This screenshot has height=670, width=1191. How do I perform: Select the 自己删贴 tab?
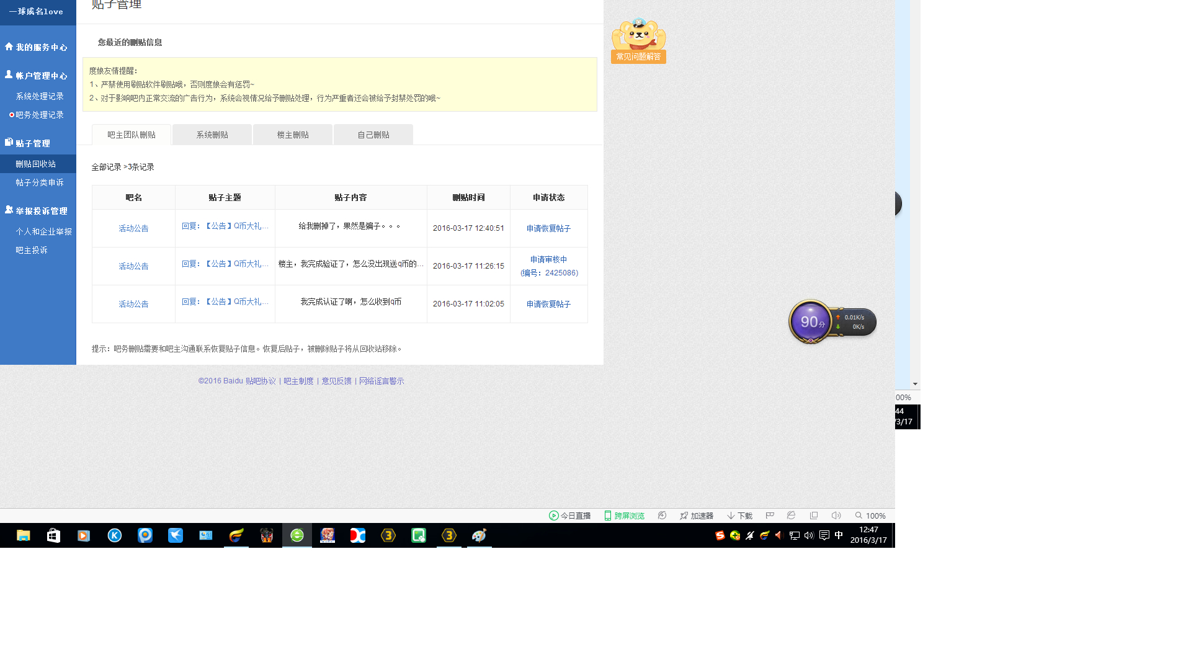373,135
